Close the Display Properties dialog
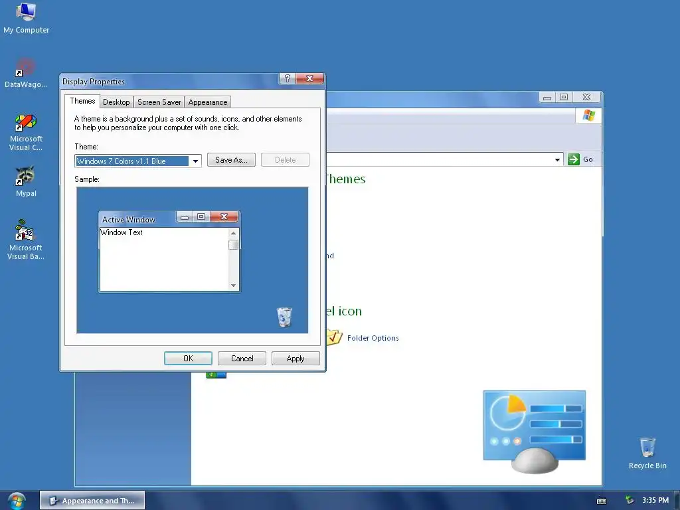Image resolution: width=680 pixels, height=510 pixels. click(x=309, y=78)
